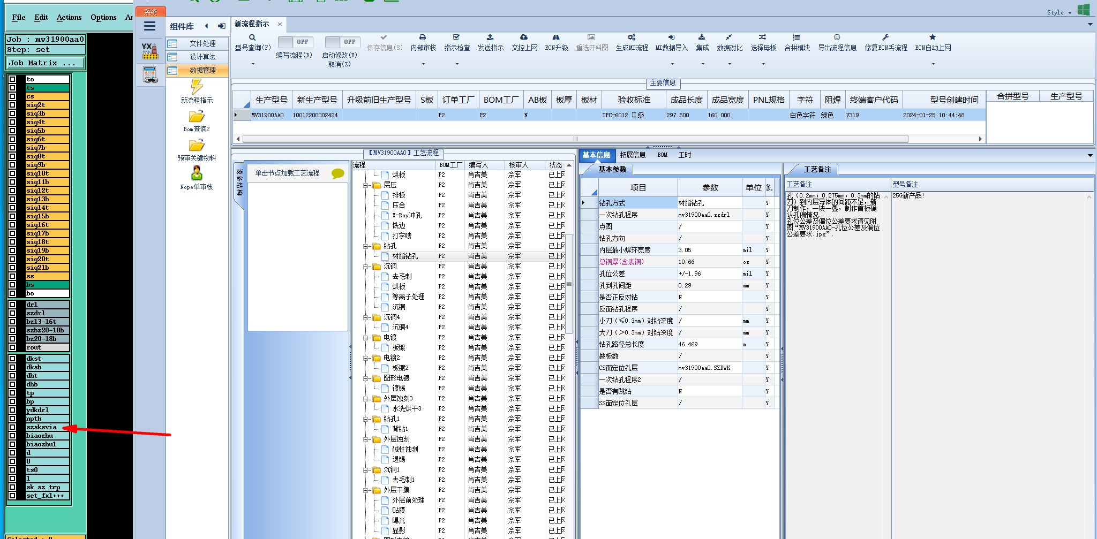Click the 钻孔方式 parameter value cell

(x=709, y=203)
